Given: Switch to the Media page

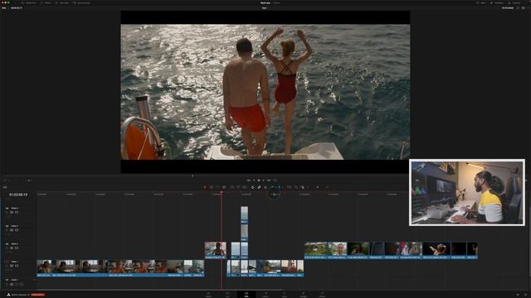Looking at the screenshot, I should pyautogui.click(x=208, y=295).
